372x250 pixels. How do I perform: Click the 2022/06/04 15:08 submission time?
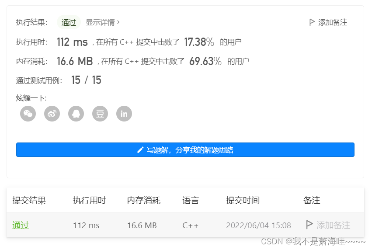pyautogui.click(x=259, y=225)
